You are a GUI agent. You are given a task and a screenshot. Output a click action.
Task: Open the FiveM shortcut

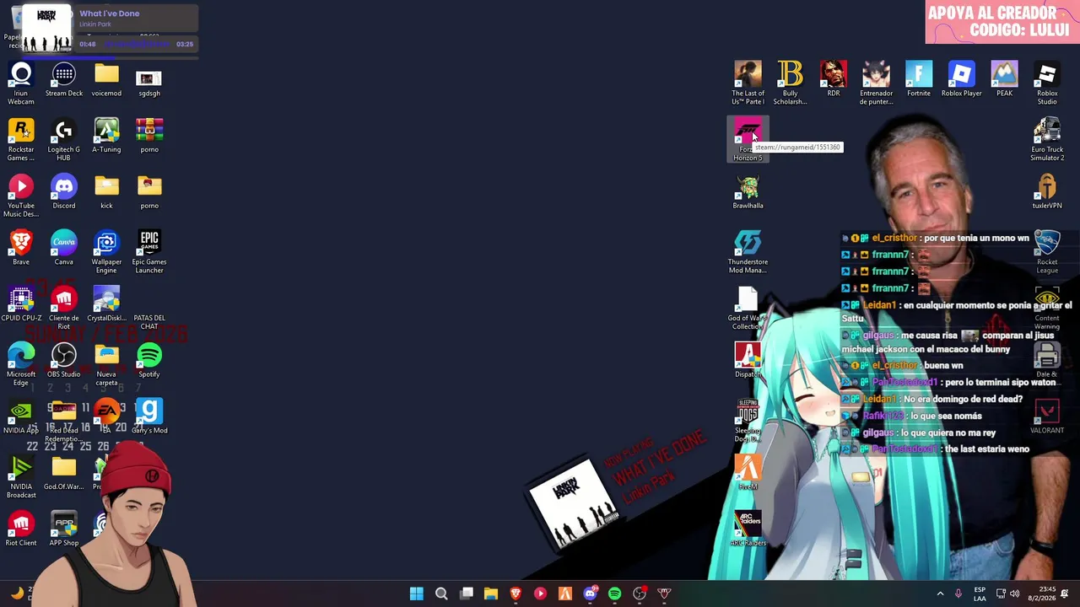pos(748,473)
